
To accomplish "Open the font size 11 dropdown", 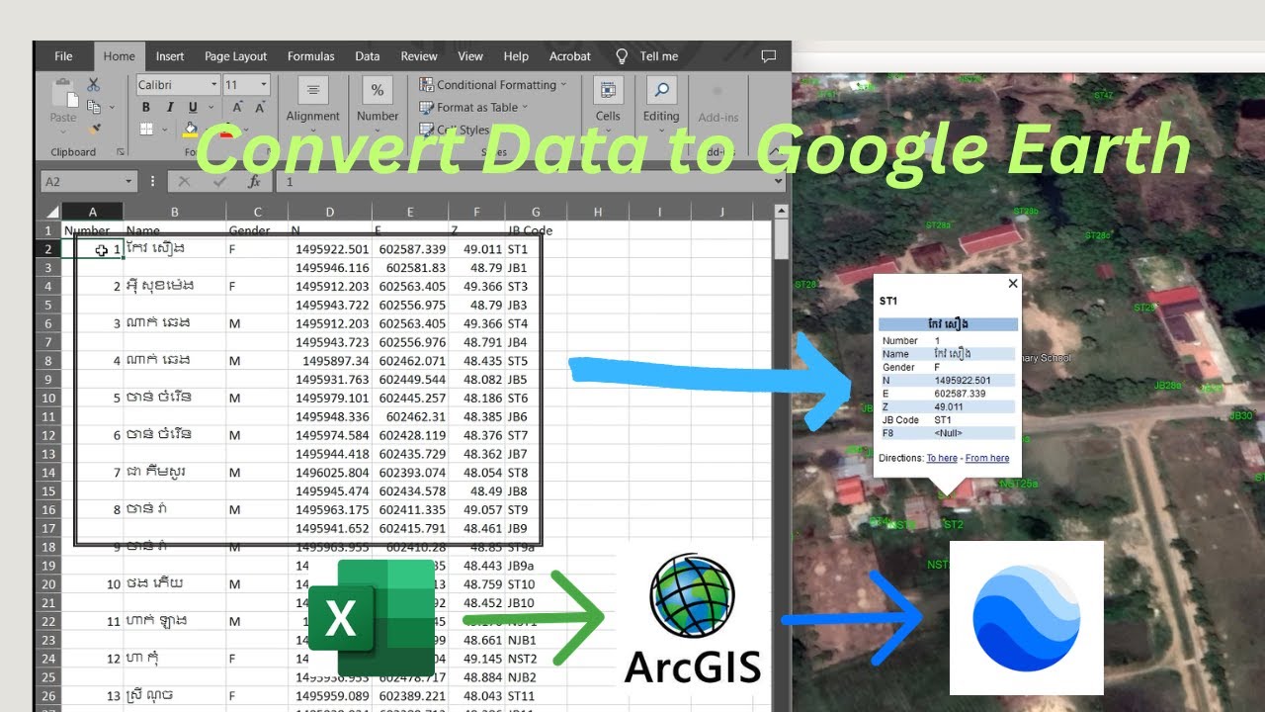I will (264, 85).
